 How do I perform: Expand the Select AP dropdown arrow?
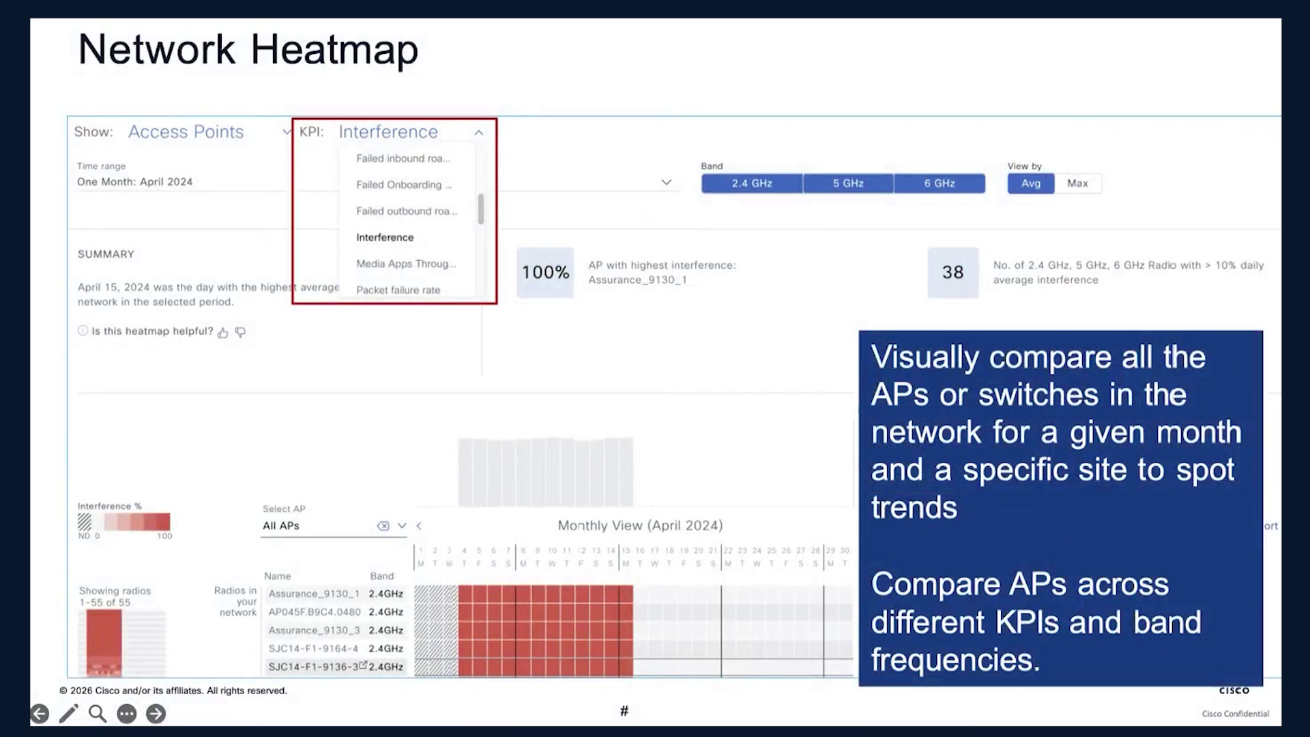(x=402, y=525)
